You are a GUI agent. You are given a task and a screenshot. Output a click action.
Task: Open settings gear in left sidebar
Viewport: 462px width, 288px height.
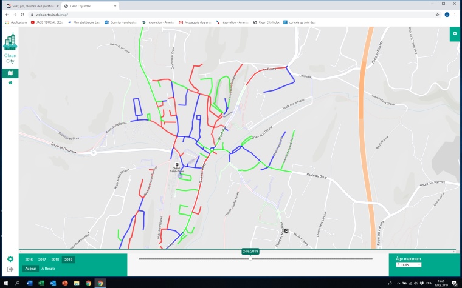click(x=10, y=259)
